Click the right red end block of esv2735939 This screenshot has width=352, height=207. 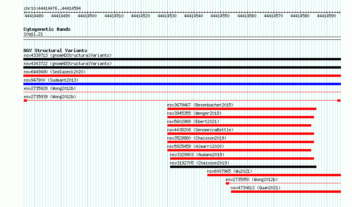coord(339,101)
